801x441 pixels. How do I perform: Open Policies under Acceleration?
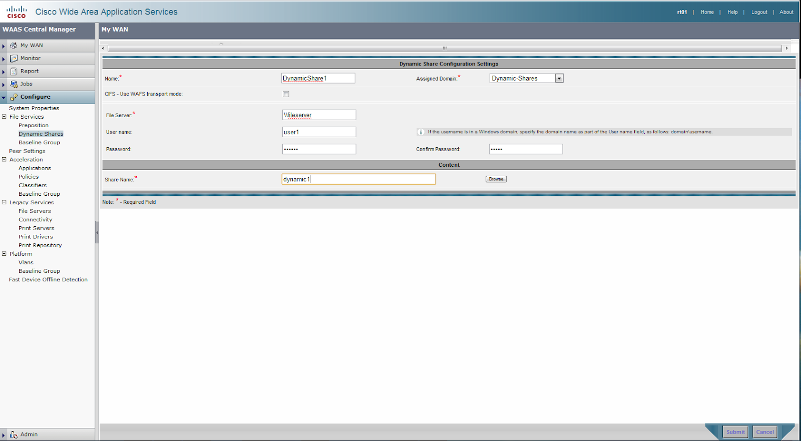(29, 177)
